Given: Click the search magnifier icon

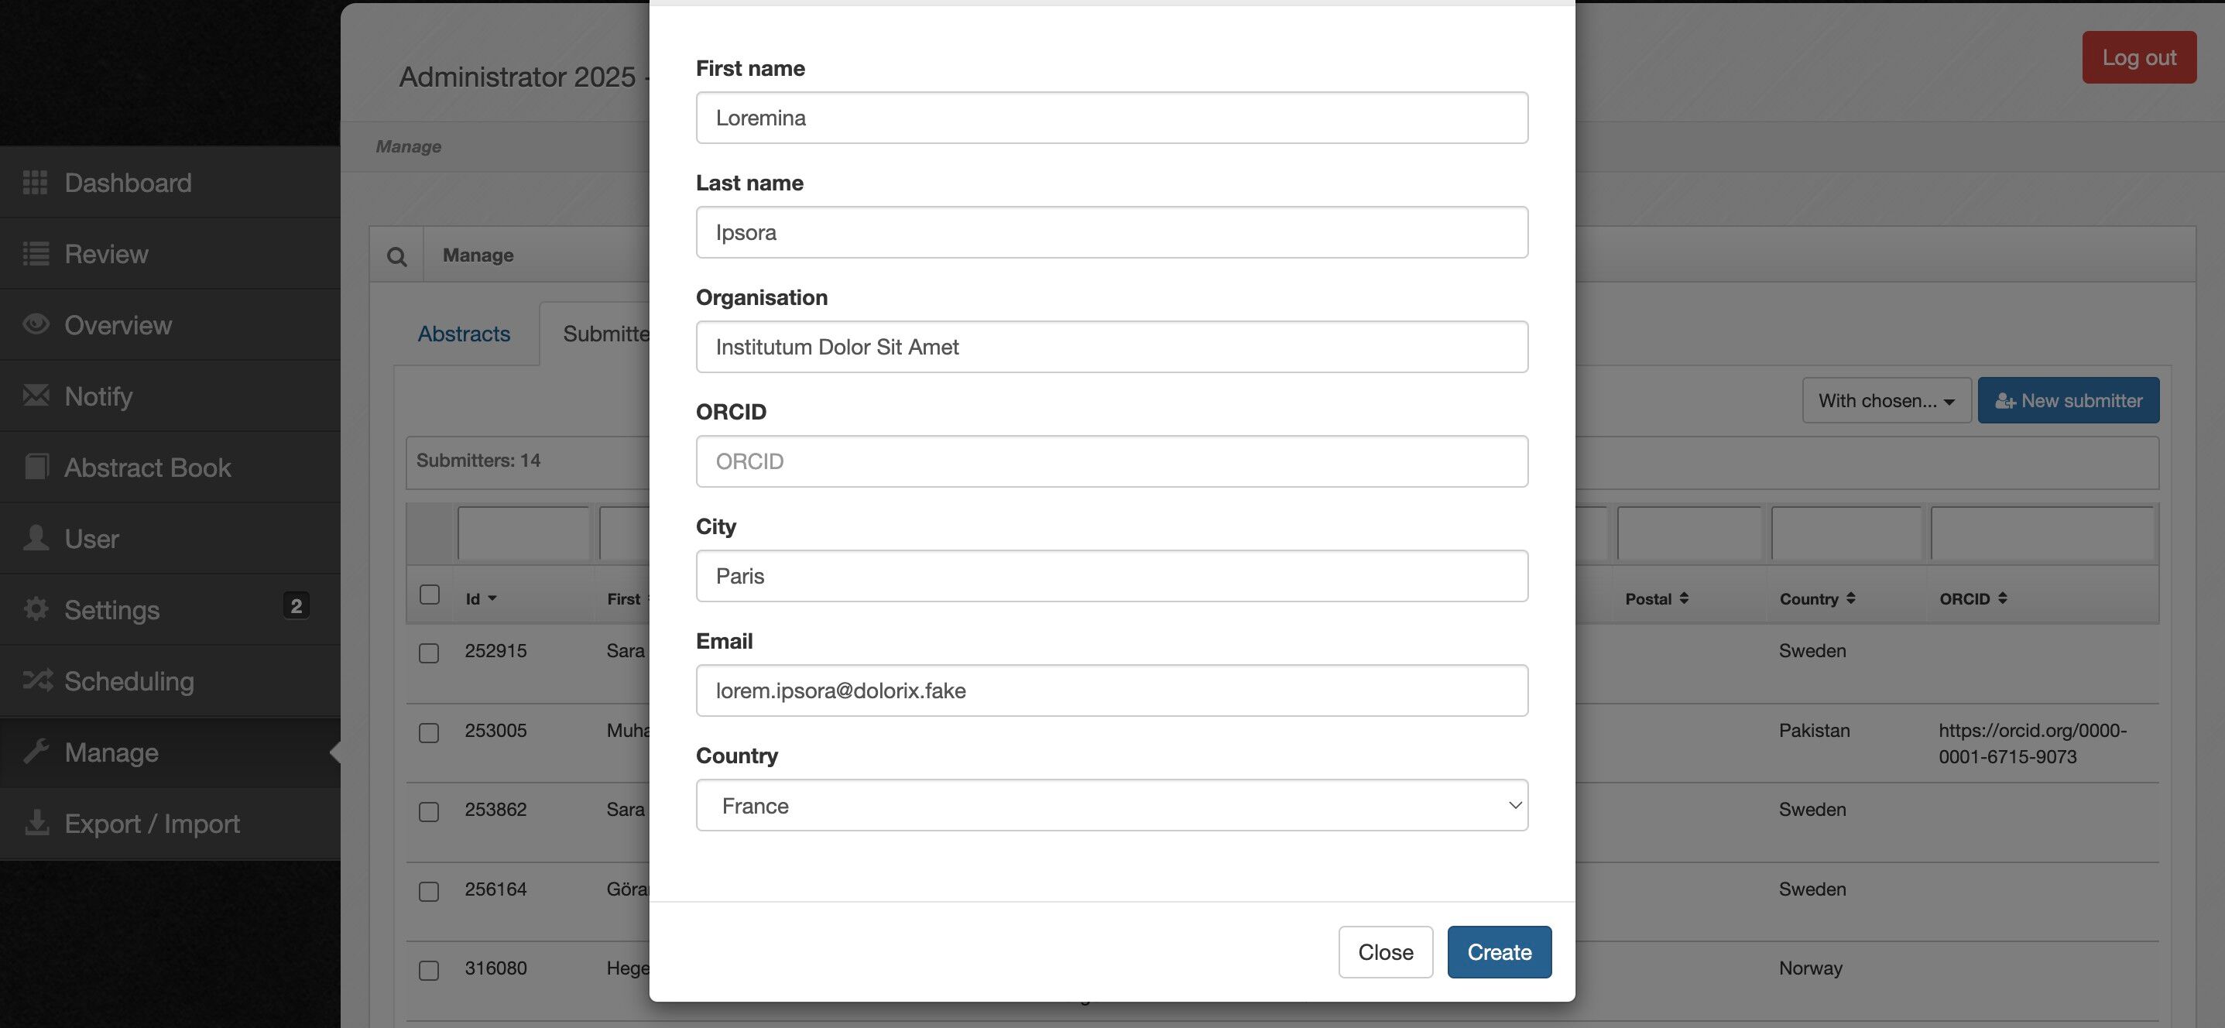Looking at the screenshot, I should [x=396, y=255].
